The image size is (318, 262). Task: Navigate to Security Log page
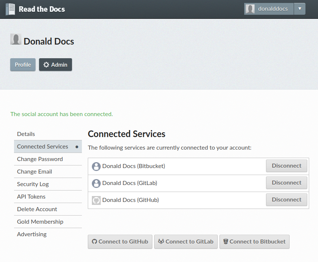click(33, 184)
